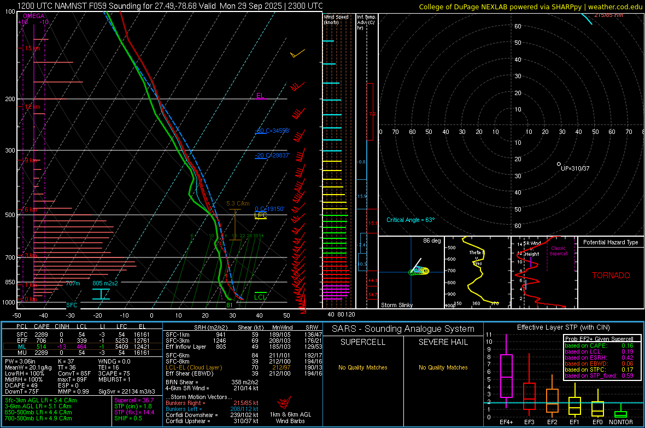Click the College of DuPage NEXLAB credit text
The image size is (645, 428).
click(x=531, y=7)
